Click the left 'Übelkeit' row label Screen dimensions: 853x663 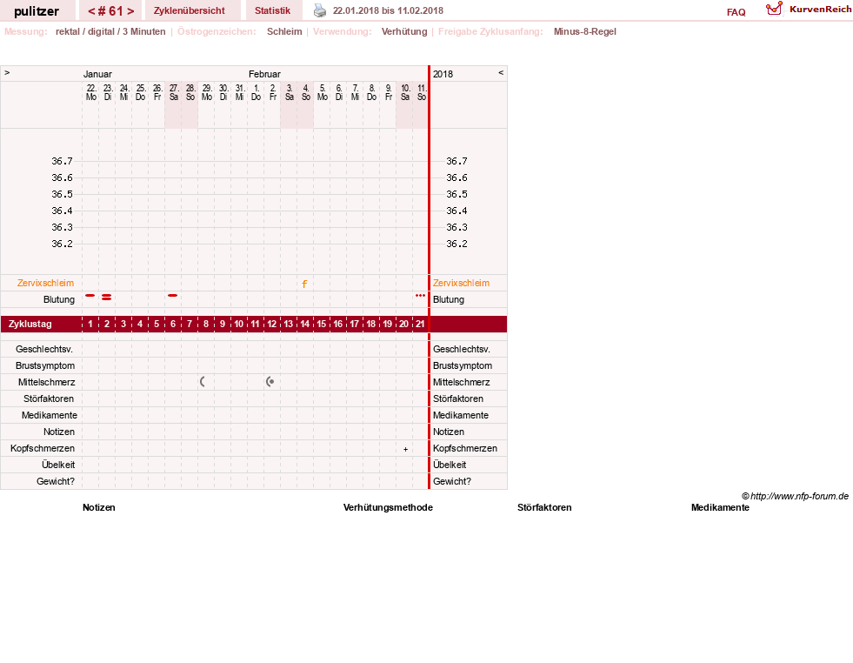click(58, 465)
